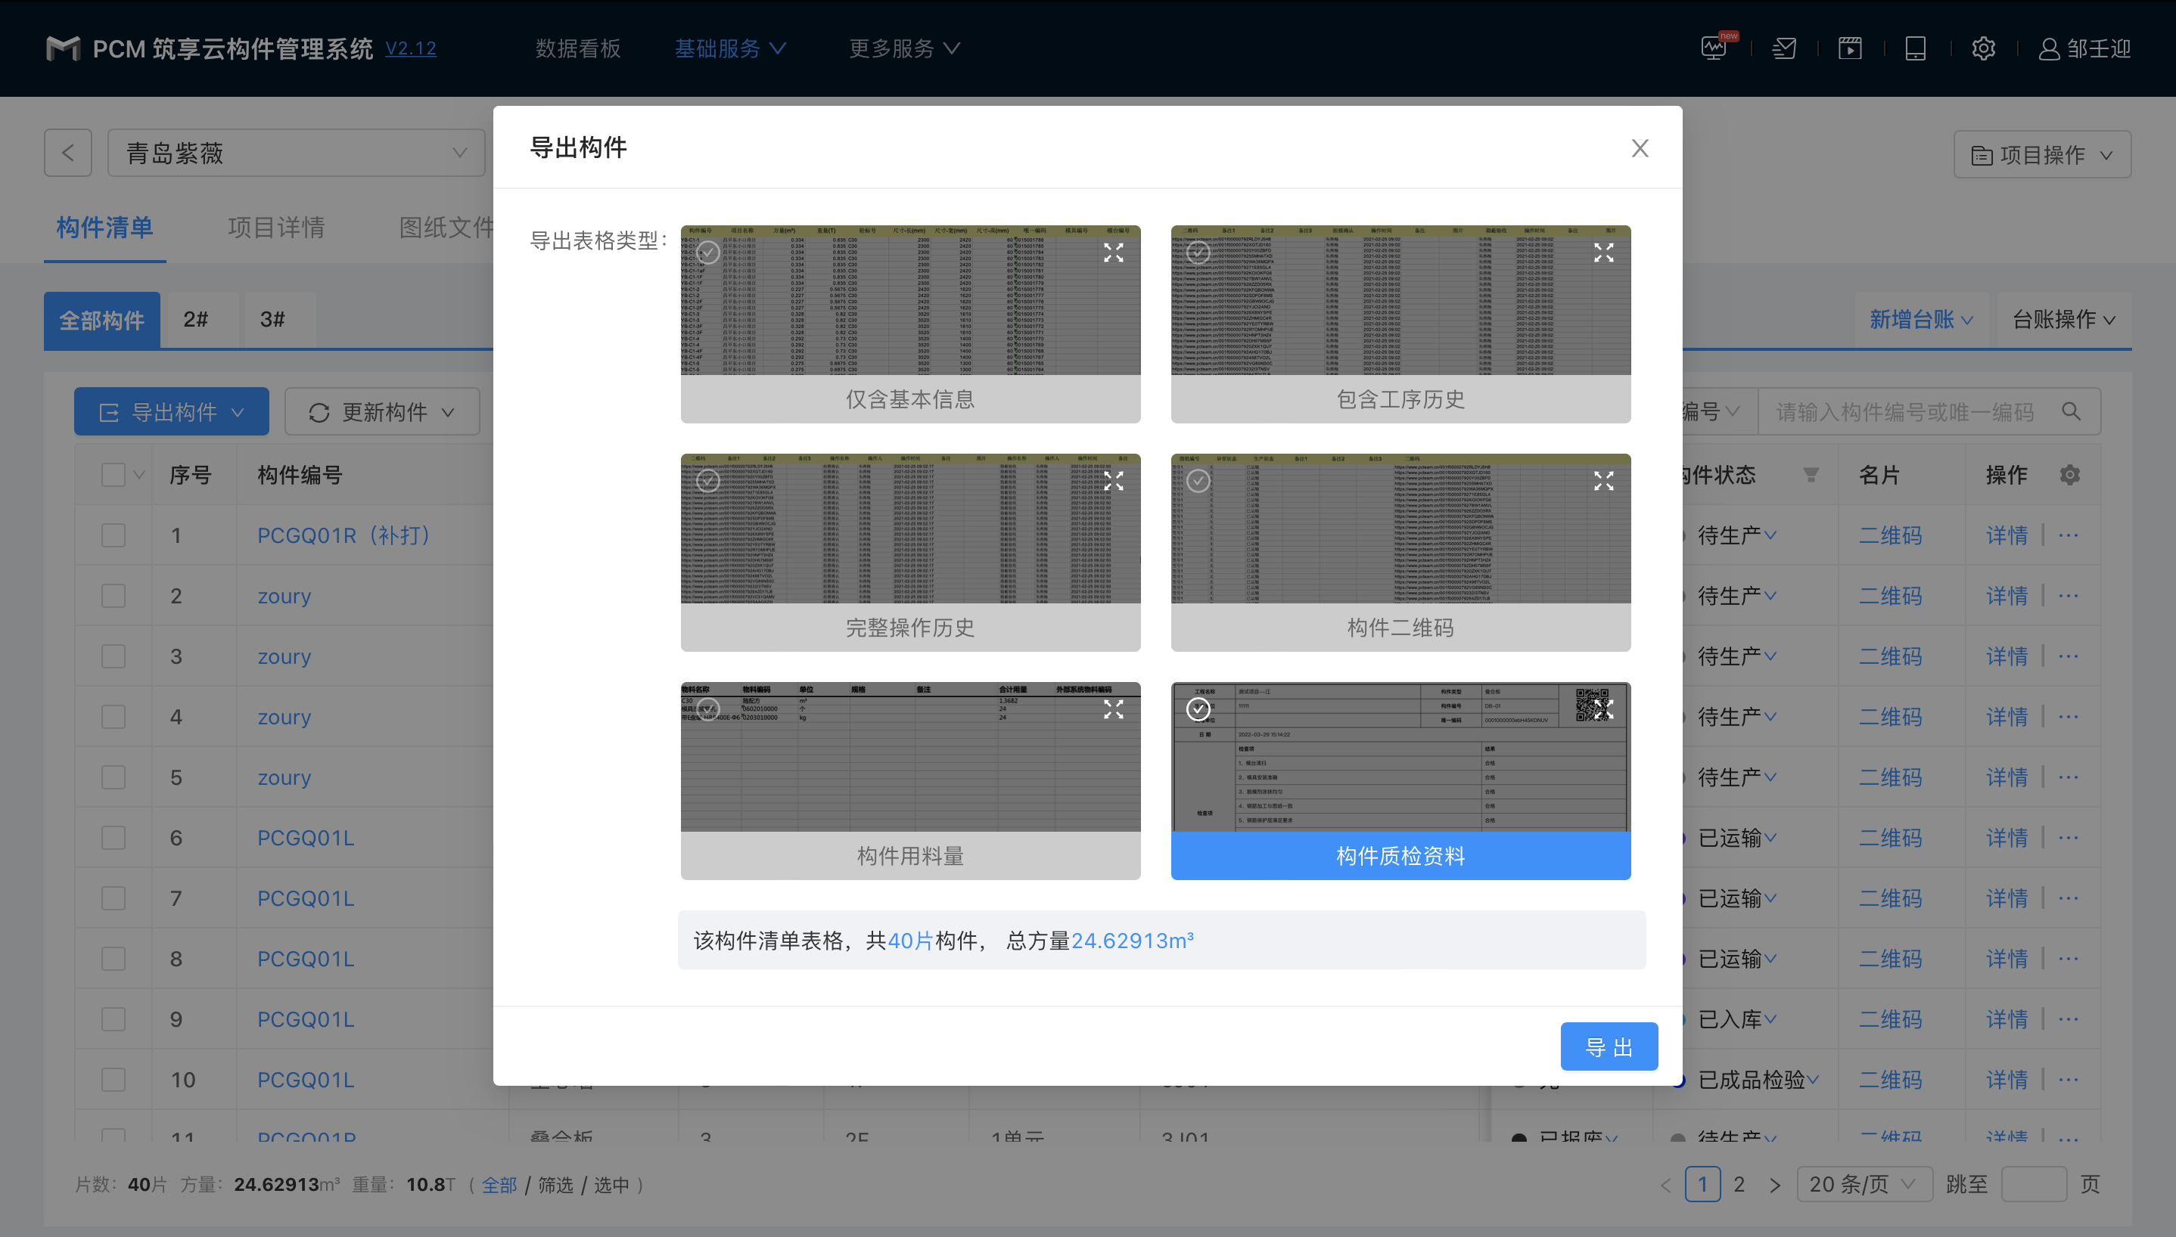Open the settings gear in top bar
This screenshot has width=2176, height=1237.
(x=1983, y=48)
